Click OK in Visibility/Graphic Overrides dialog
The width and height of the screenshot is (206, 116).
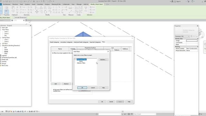coord(102,102)
